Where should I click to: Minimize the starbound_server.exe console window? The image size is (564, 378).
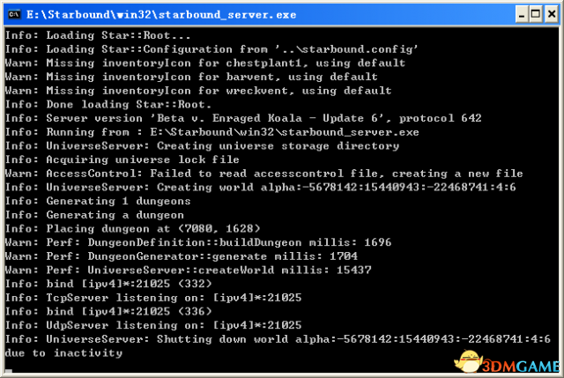point(522,14)
